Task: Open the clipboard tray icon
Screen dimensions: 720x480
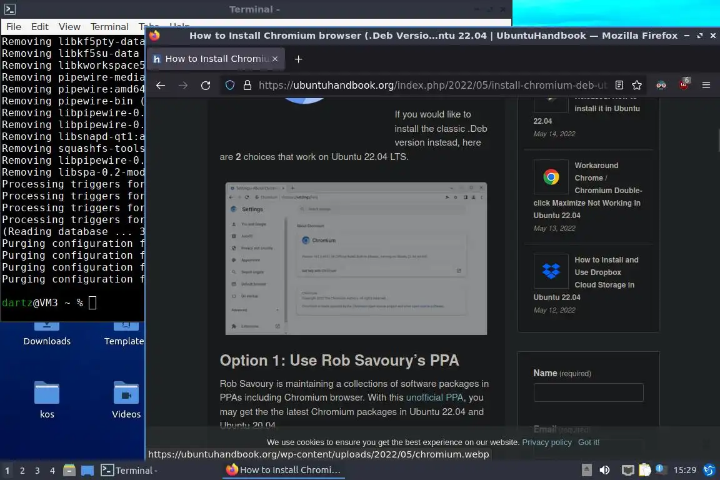Action: pyautogui.click(x=645, y=470)
